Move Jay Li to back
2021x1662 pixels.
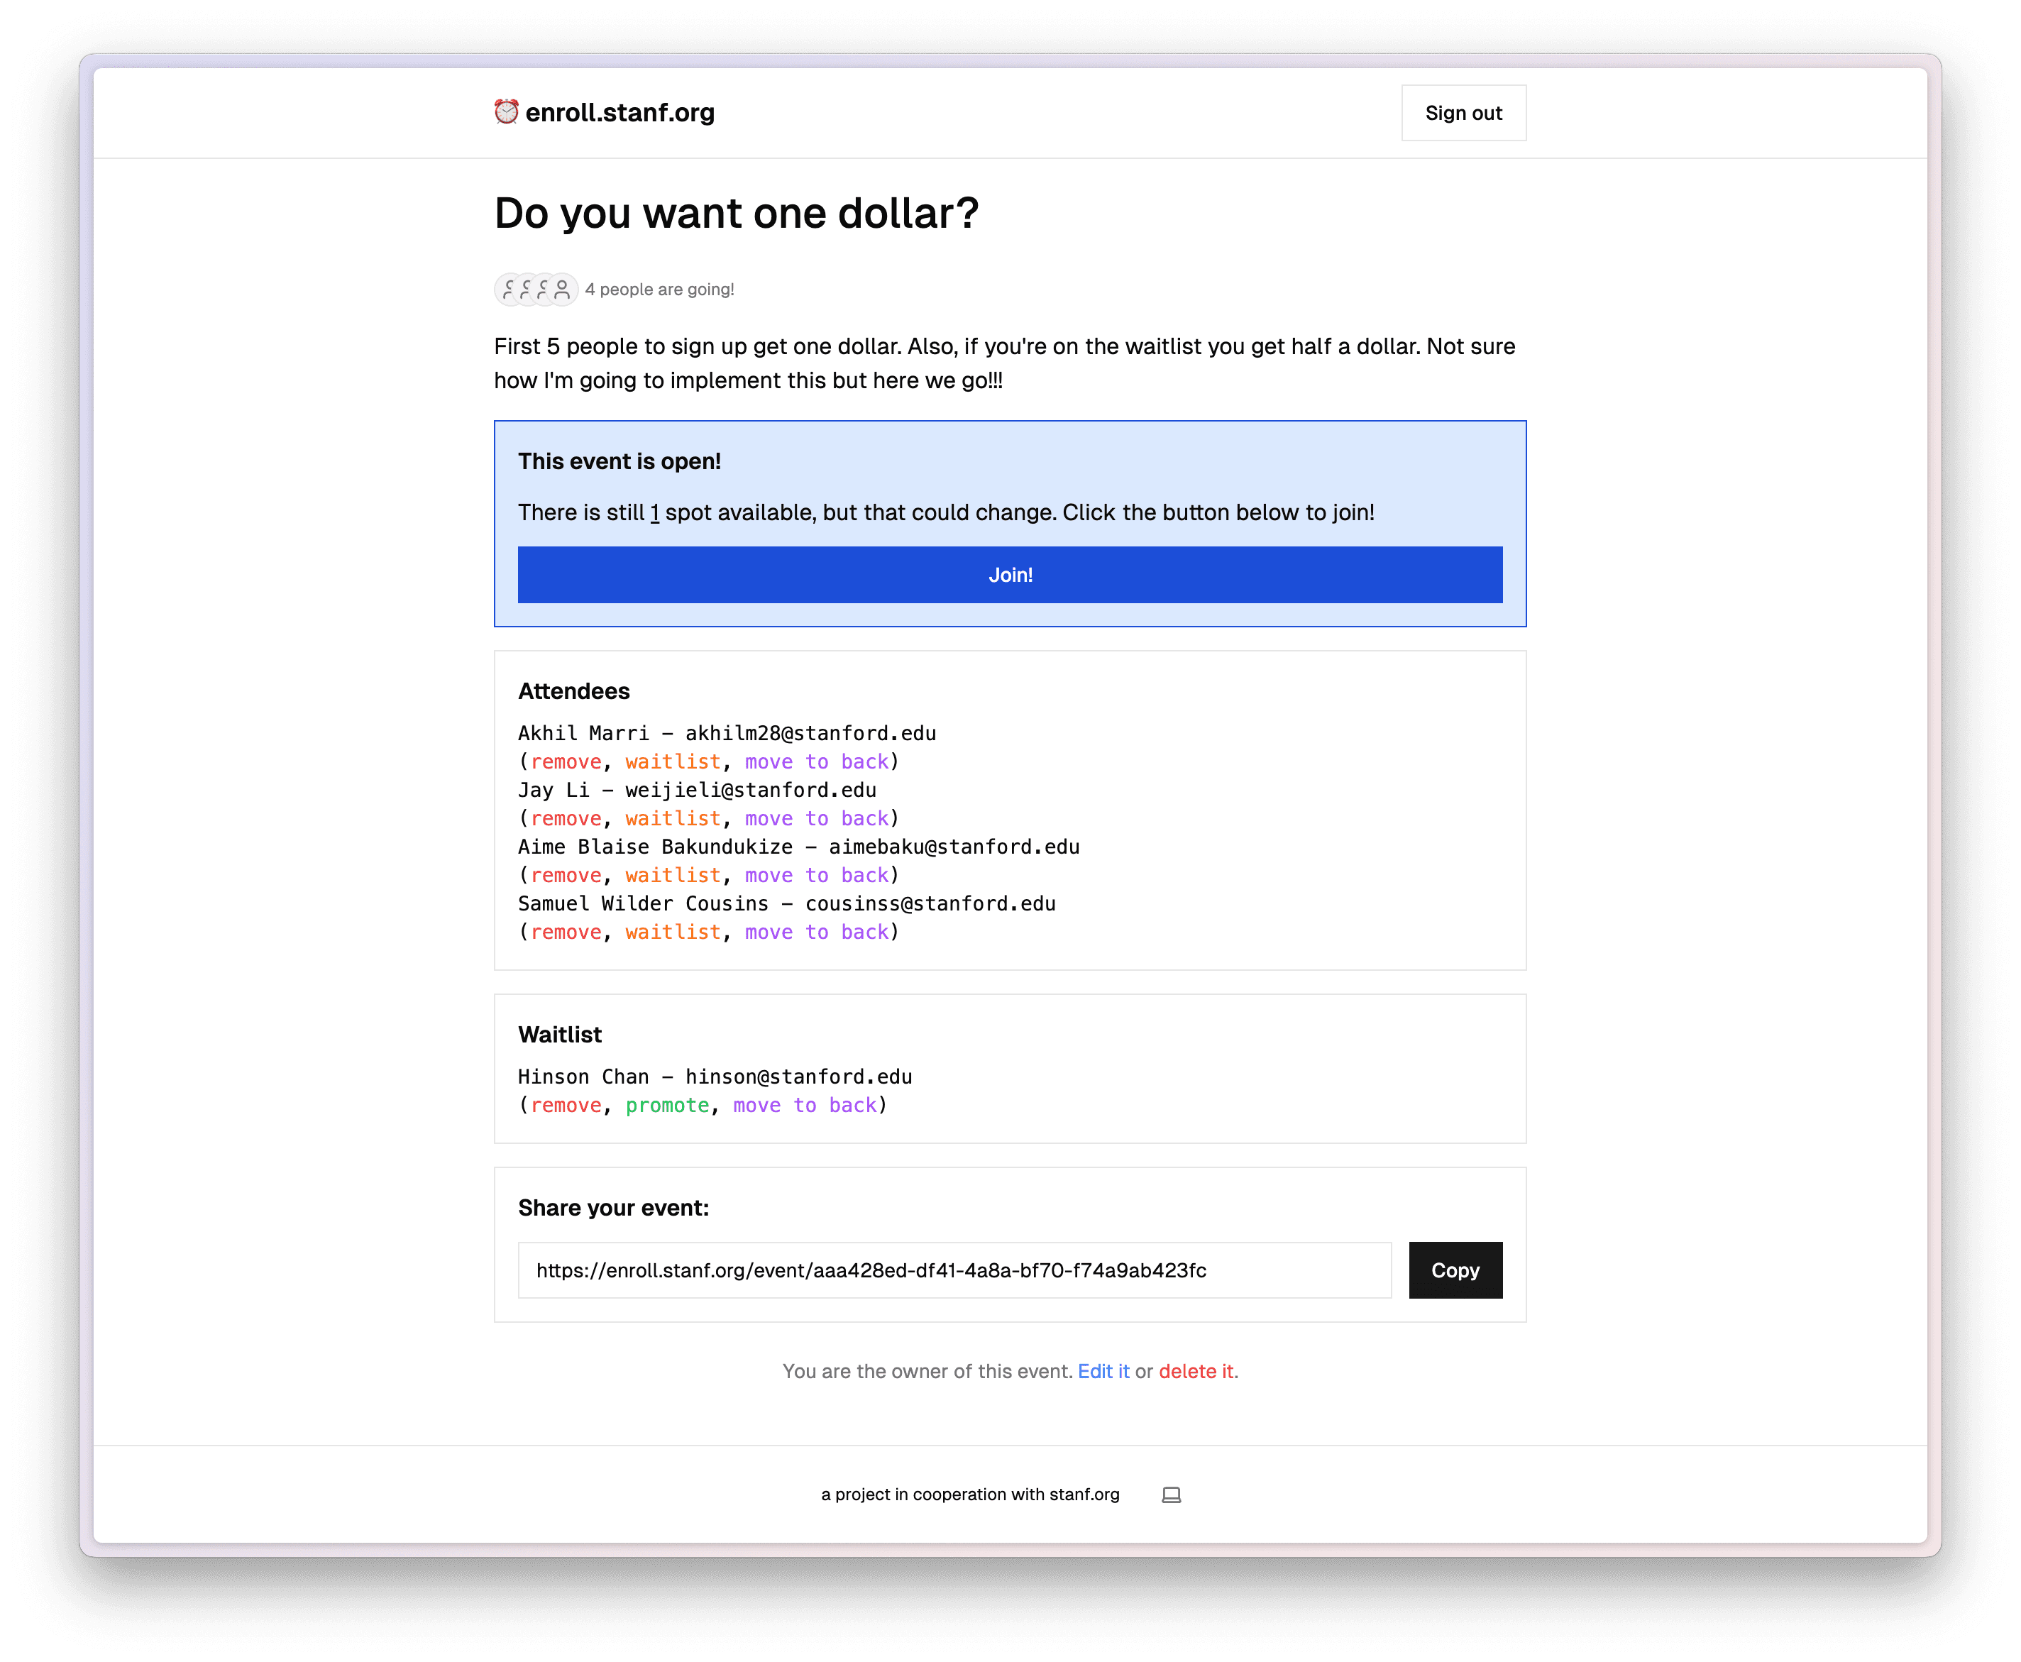click(x=817, y=818)
